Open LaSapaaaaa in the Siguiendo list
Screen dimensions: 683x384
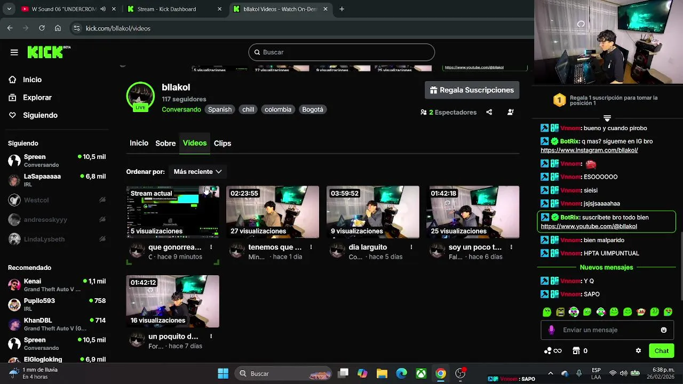click(x=57, y=180)
